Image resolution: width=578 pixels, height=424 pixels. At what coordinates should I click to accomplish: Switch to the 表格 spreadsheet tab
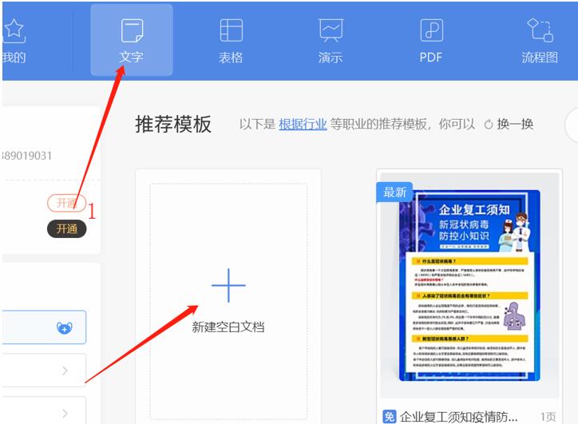[231, 41]
